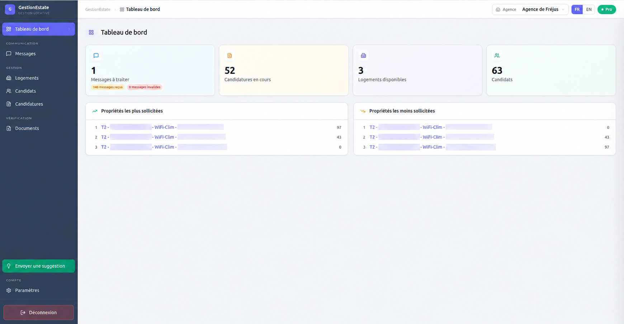Click the 63 Candidats count

pyautogui.click(x=497, y=71)
